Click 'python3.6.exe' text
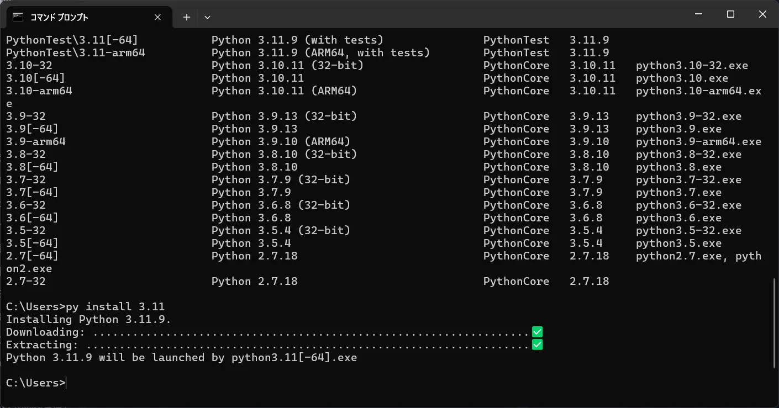 coord(678,218)
